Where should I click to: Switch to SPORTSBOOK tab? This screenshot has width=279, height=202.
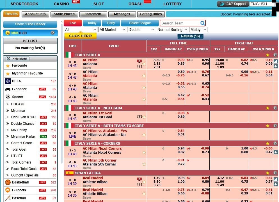point(24,4)
